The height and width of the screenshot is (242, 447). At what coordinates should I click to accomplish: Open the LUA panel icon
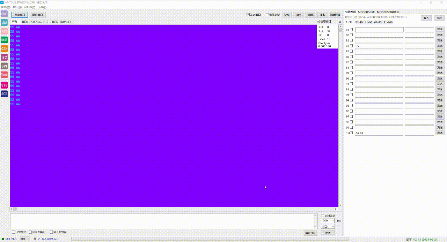4,22
